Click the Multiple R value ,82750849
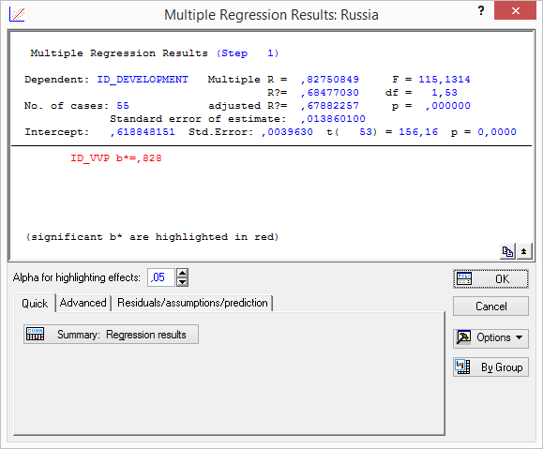This screenshot has height=449, width=543. point(330,80)
